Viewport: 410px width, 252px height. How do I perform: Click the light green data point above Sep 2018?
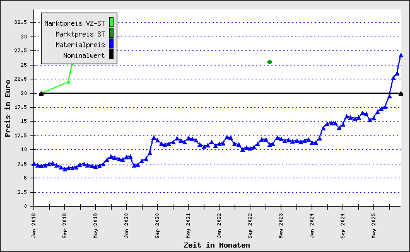tap(68, 82)
